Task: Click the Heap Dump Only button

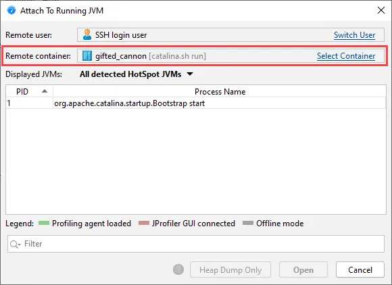Action: tap(230, 269)
